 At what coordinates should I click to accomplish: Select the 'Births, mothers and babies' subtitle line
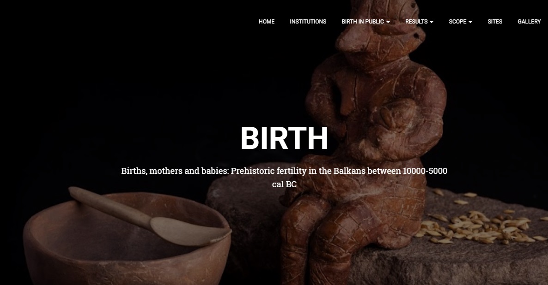(x=284, y=171)
